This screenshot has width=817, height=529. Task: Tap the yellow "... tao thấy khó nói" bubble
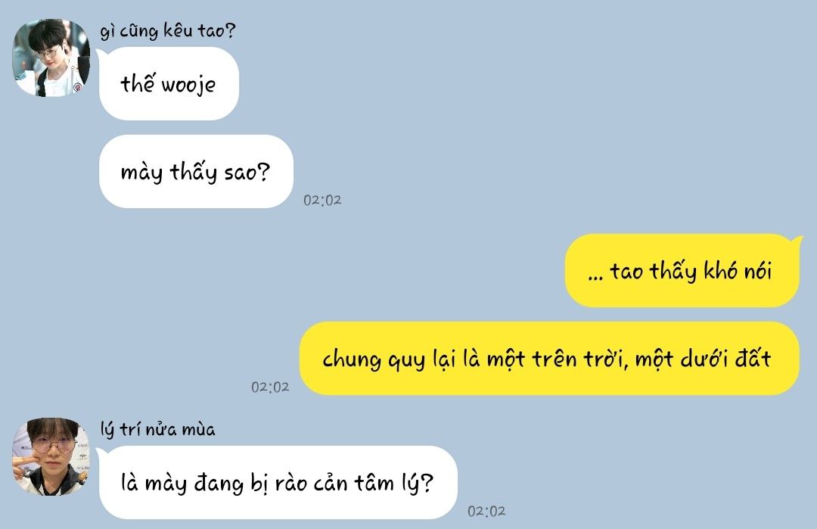coord(682,270)
